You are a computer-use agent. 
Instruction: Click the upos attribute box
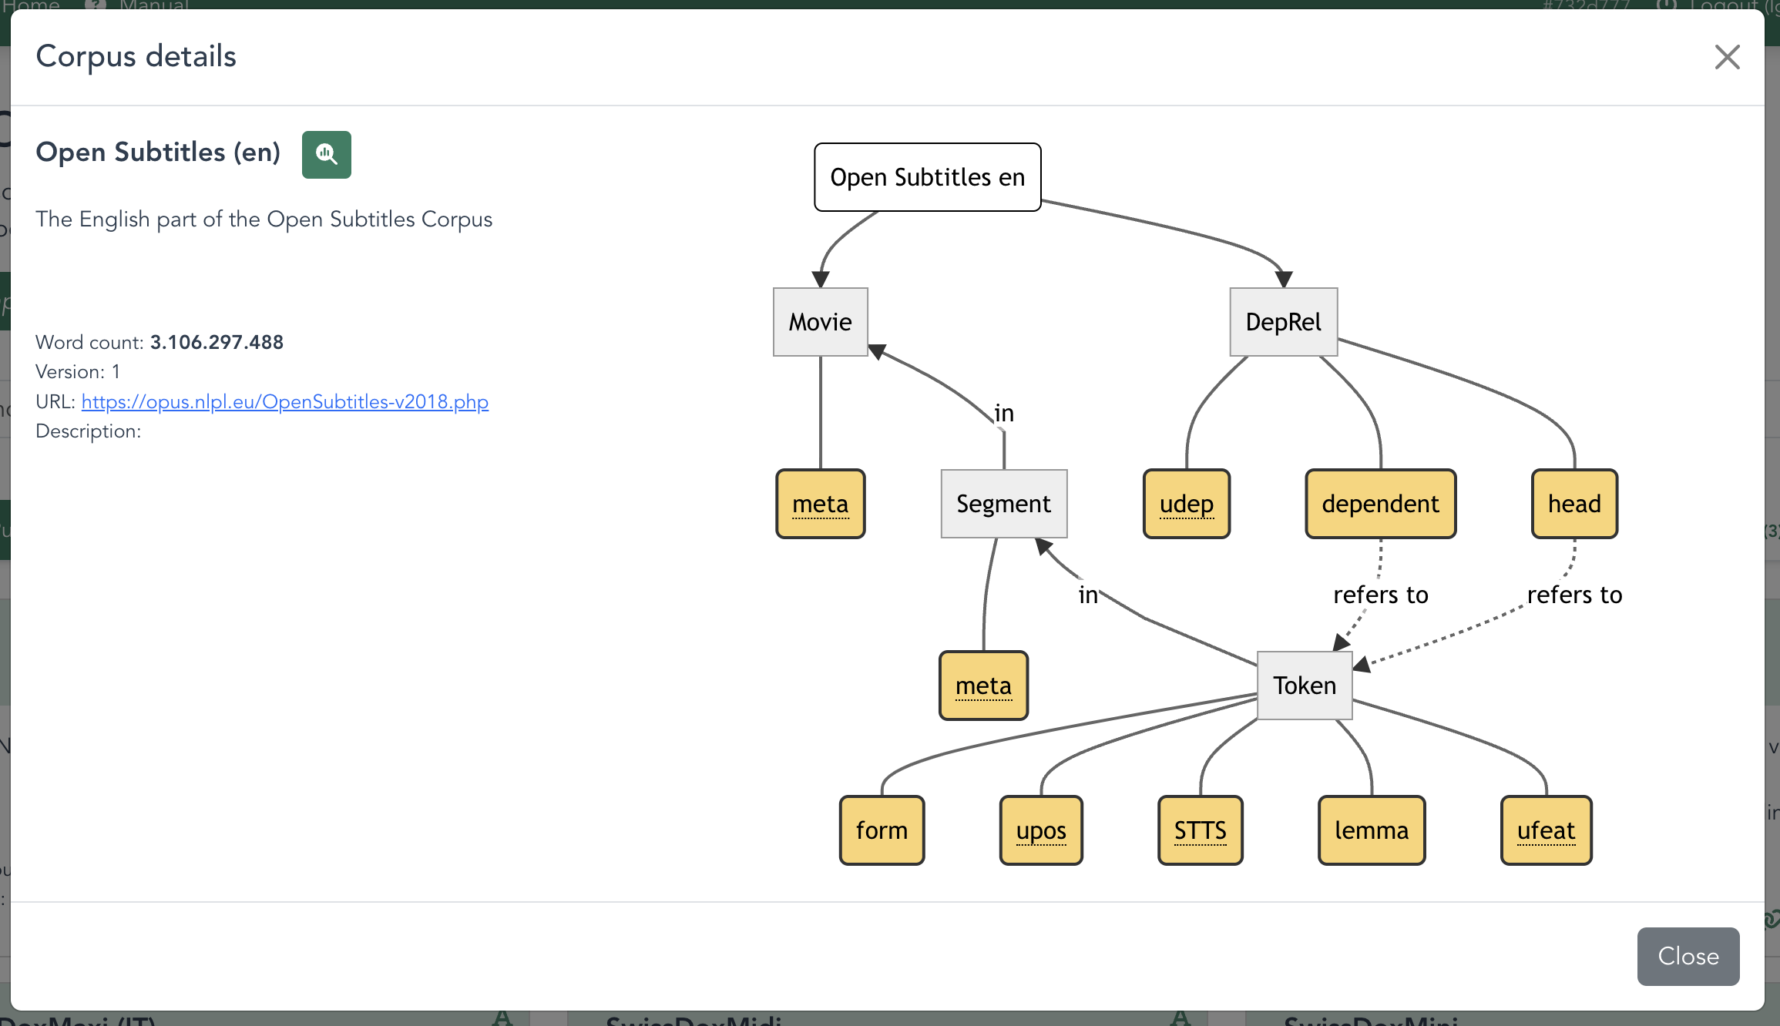1041,830
